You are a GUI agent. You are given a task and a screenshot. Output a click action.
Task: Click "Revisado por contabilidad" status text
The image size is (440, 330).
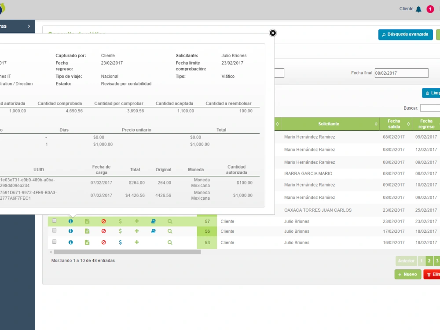point(126,84)
